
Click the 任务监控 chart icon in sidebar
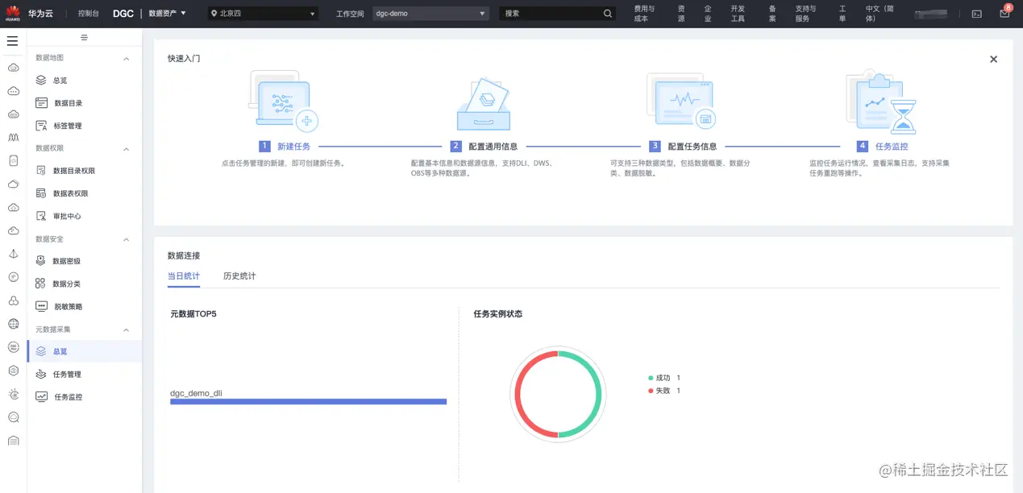pos(41,396)
